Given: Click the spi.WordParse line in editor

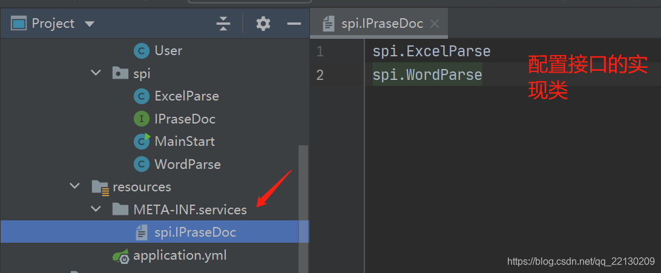Looking at the screenshot, I should [x=427, y=75].
